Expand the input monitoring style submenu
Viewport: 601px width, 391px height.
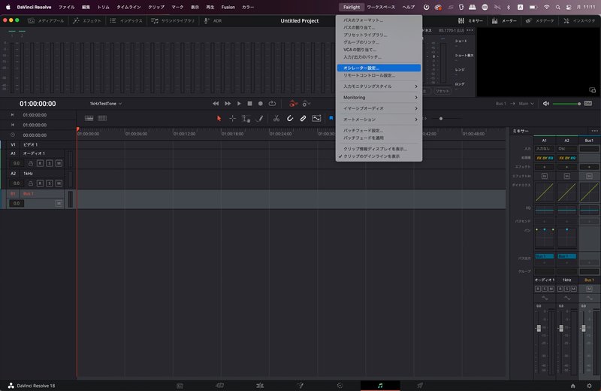tap(379, 86)
